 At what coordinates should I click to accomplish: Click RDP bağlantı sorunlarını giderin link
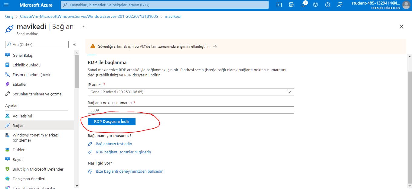(123, 152)
